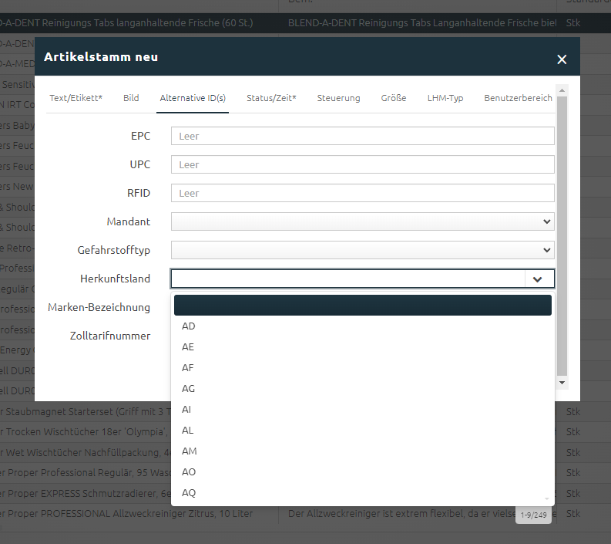Click the Proper EXPRESS Schmutzradierer row
Screen dimensions: 611x544
(86, 493)
